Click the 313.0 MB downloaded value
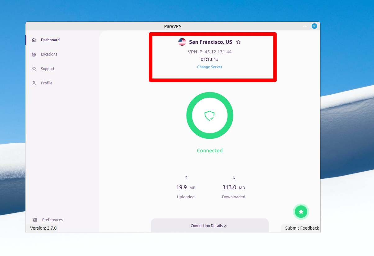 (234, 187)
